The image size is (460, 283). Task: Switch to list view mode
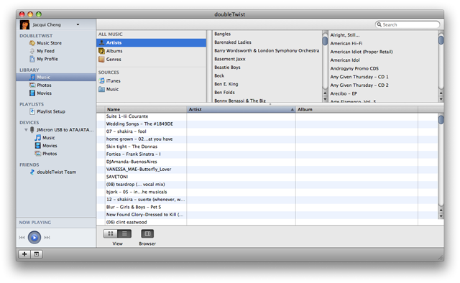[x=124, y=233]
